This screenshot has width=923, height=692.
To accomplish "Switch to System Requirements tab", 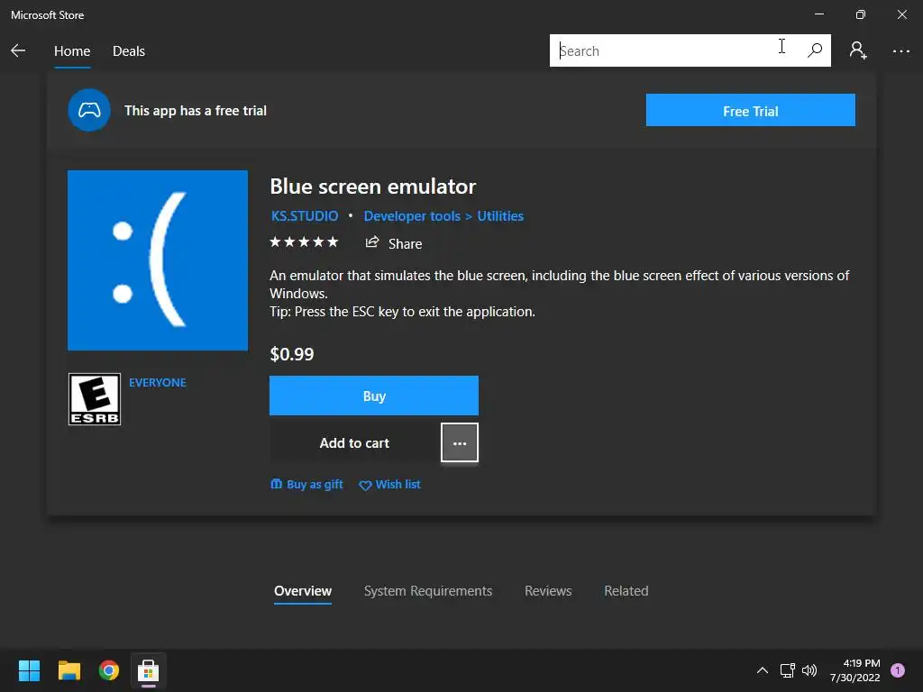I will pos(428,591).
